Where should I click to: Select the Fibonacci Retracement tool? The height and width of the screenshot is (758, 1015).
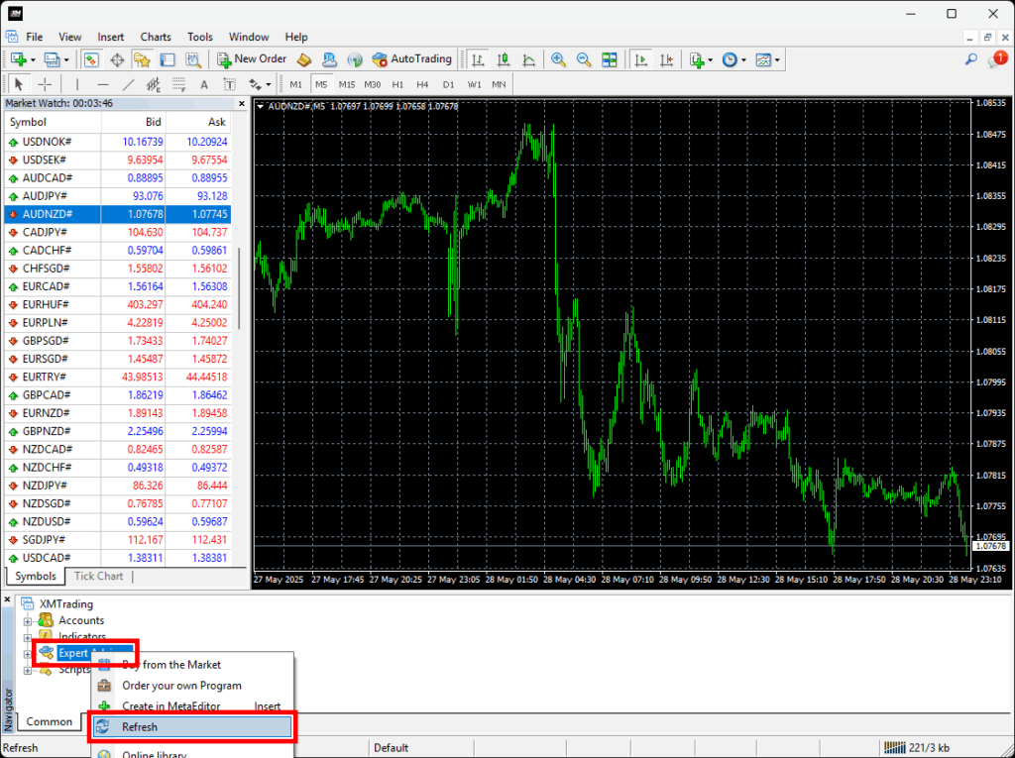coord(178,84)
